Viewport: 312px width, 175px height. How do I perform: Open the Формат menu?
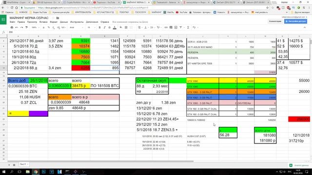pos(54,22)
